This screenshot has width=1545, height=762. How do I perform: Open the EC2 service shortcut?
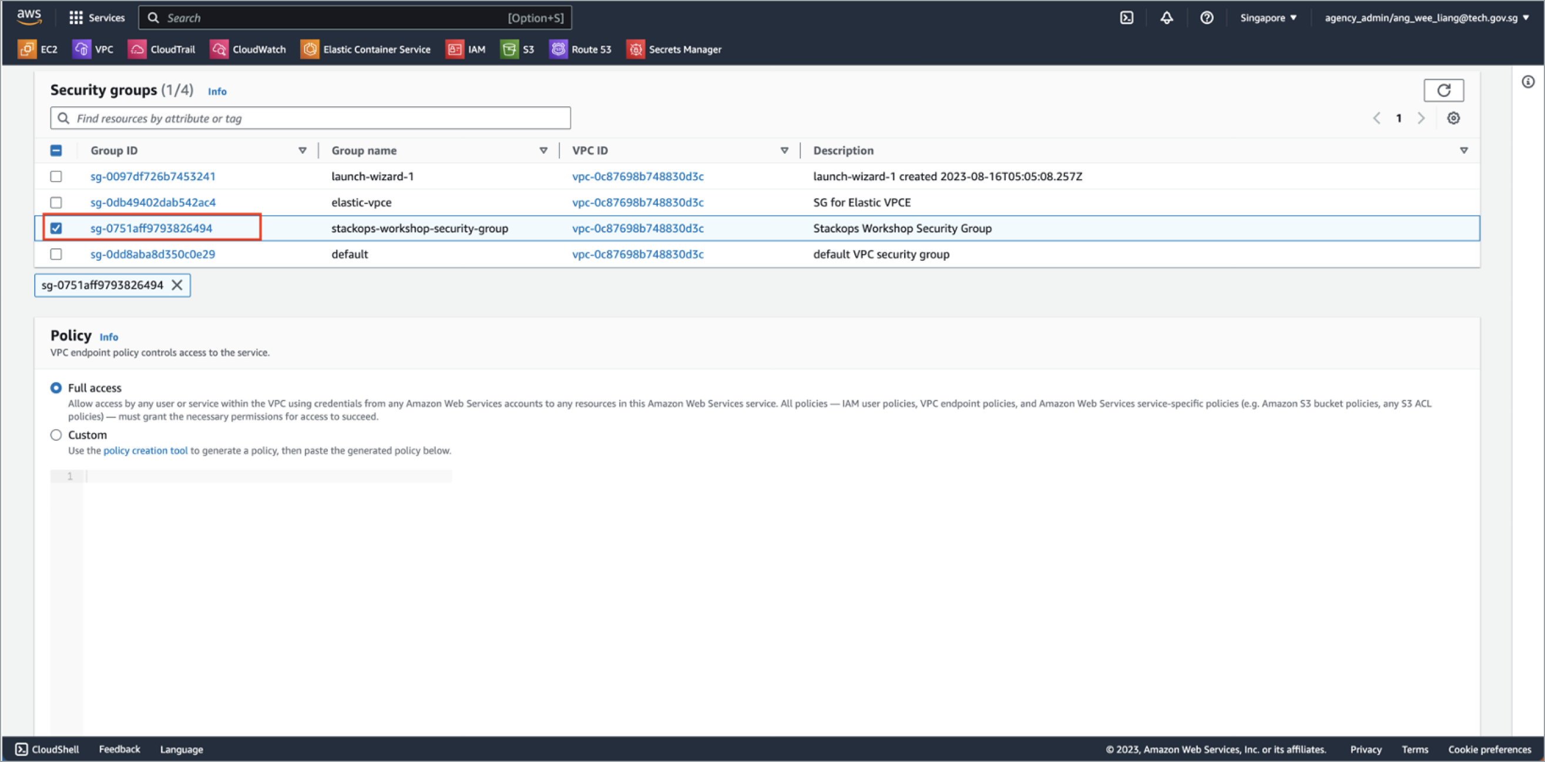tap(38, 49)
